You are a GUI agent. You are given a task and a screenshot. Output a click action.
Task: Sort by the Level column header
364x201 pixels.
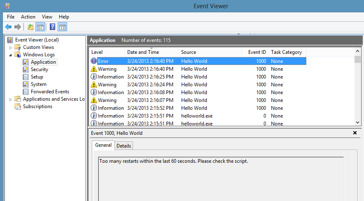107,52
